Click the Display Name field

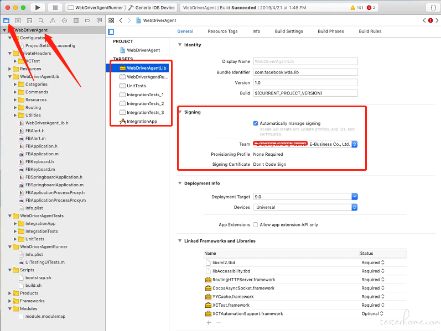[305, 61]
